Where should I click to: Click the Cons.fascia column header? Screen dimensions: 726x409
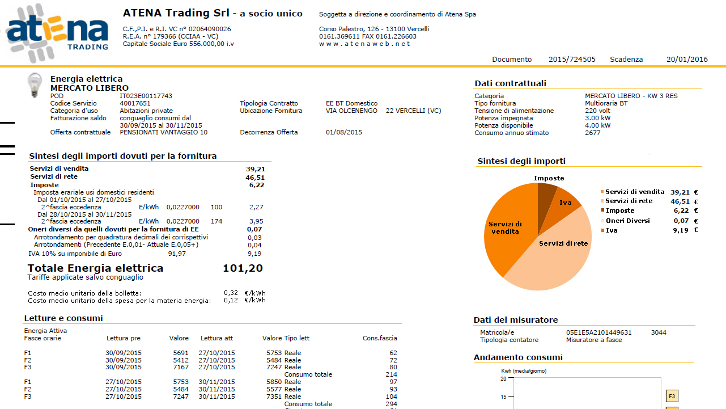[380, 338]
